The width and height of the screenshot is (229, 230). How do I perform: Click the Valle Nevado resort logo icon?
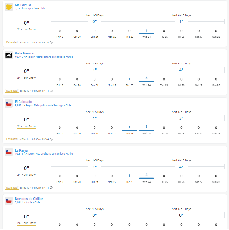9,55
